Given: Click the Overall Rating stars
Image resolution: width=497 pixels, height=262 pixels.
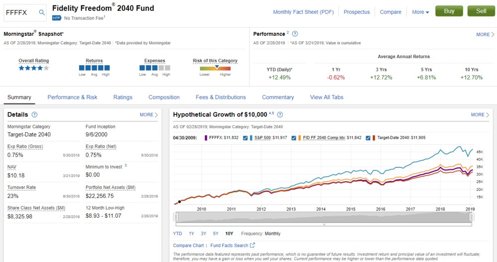Looking at the screenshot, I should [x=34, y=68].
